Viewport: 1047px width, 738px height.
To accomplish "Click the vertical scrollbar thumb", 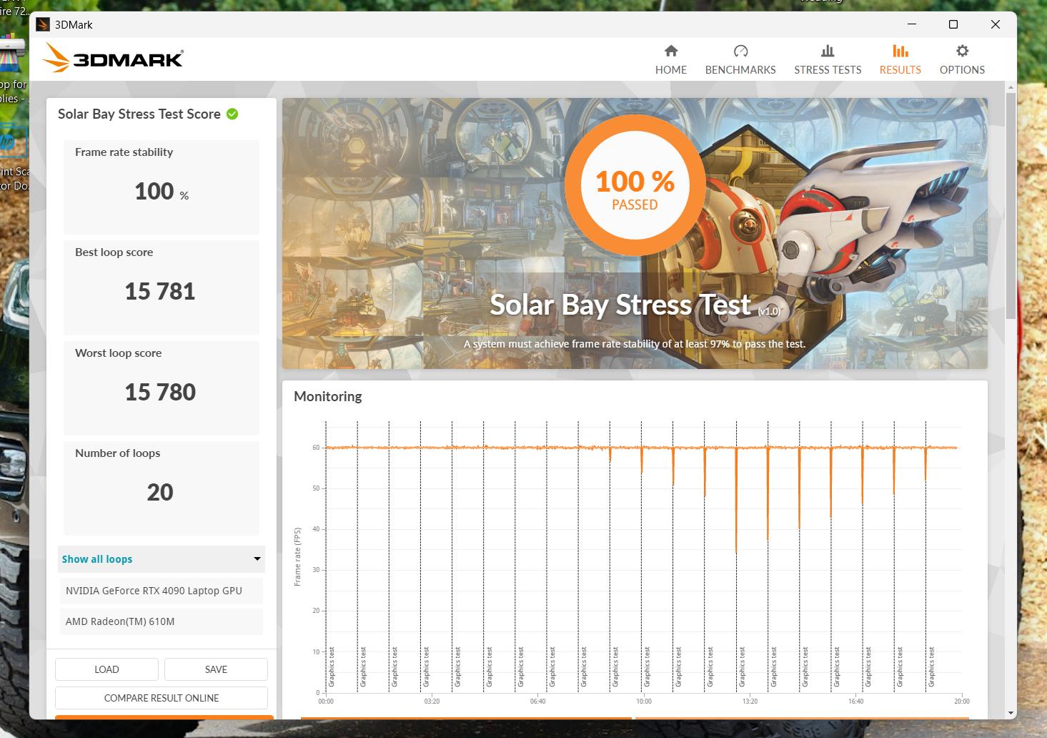I will point(1011,205).
